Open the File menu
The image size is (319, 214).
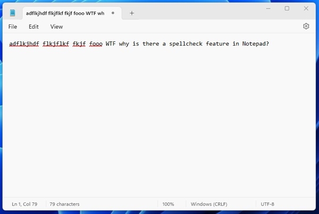[13, 26]
